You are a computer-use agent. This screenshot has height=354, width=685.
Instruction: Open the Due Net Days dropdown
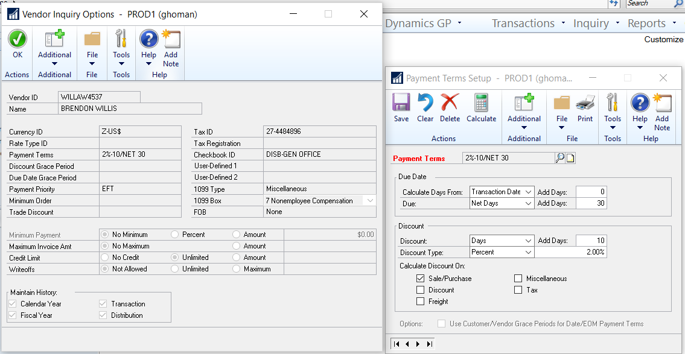pos(529,203)
